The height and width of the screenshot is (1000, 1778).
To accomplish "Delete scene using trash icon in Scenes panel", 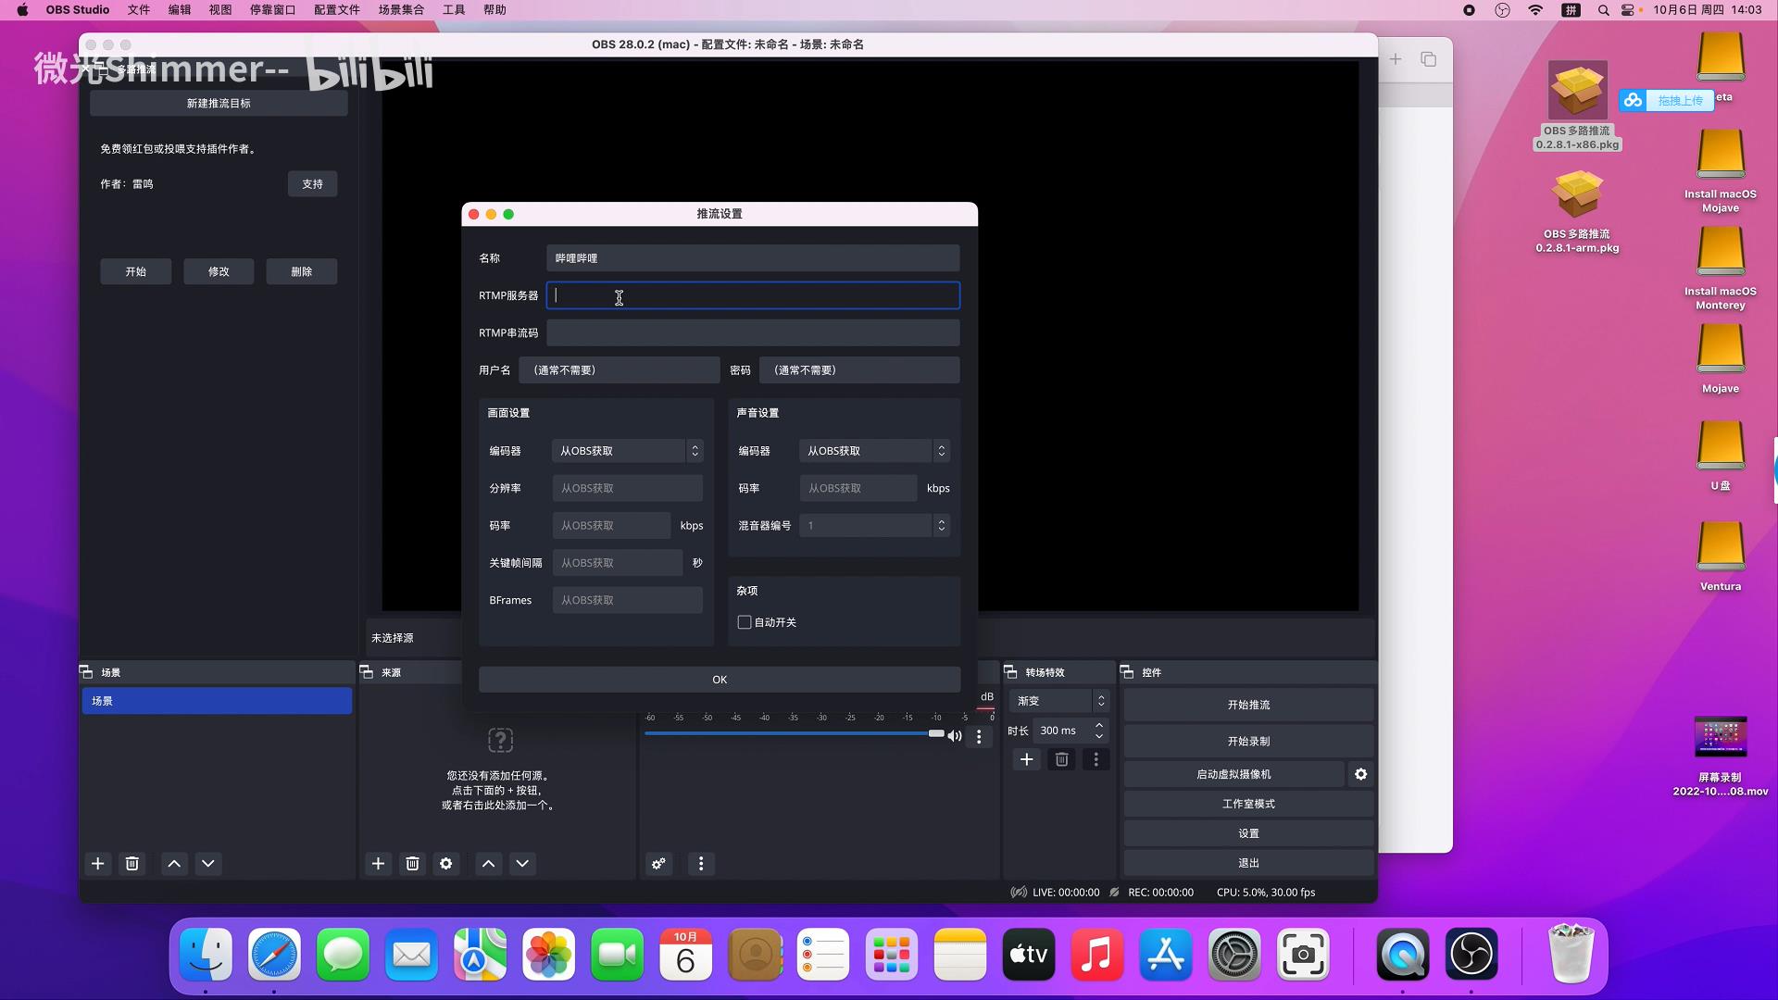I will [x=132, y=863].
